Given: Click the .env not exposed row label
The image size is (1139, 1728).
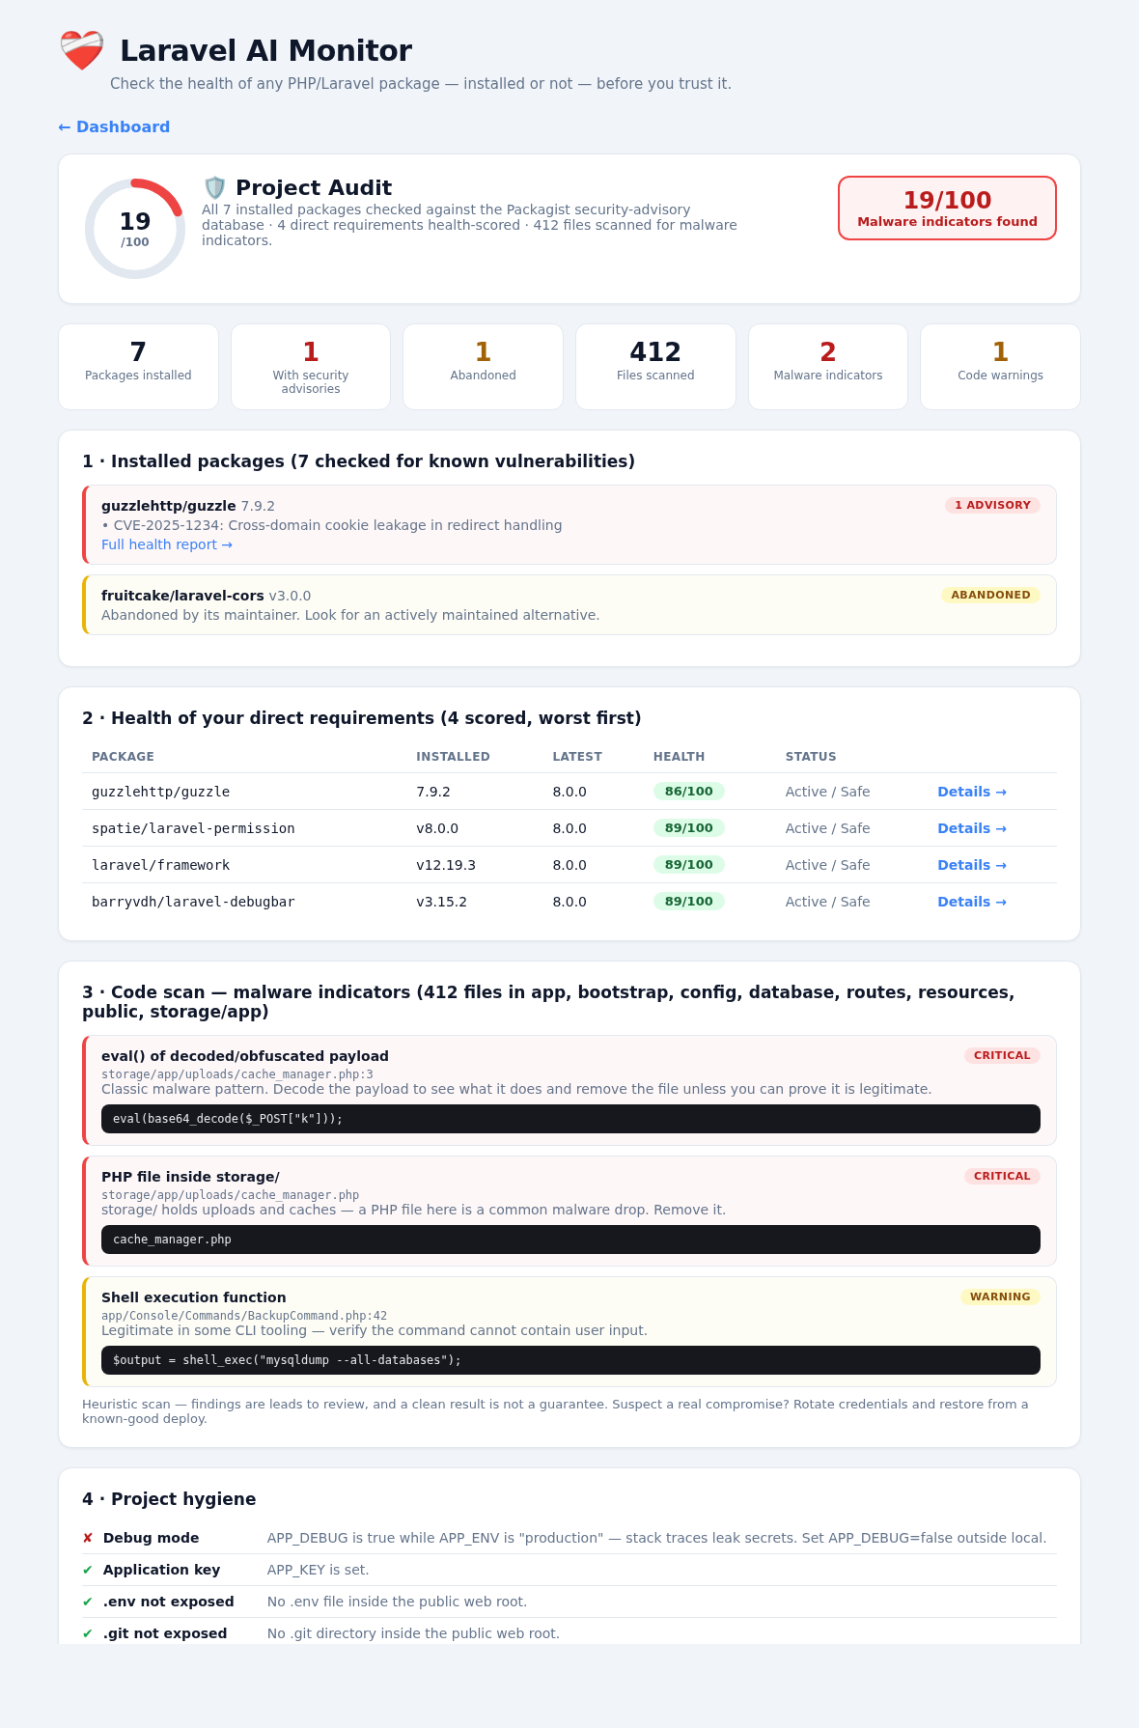Looking at the screenshot, I should click(168, 1602).
